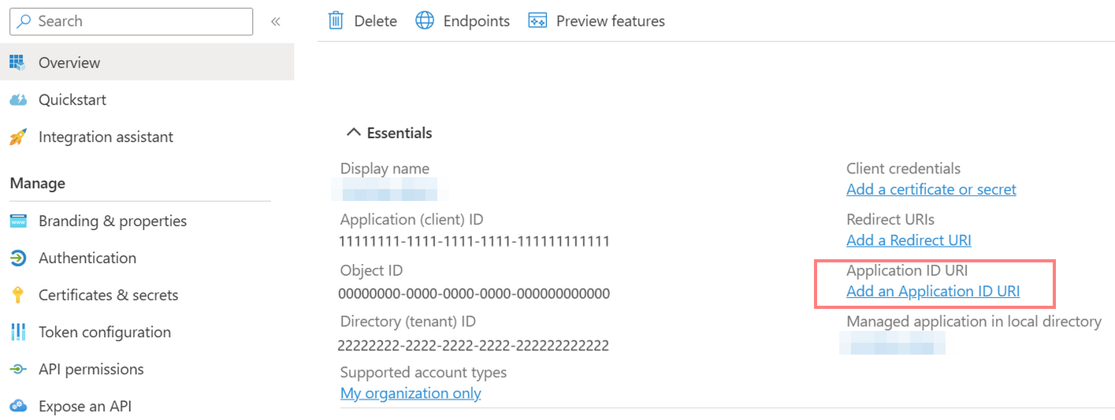The image size is (1115, 420).
Task: Click the Delete trash can icon
Action: (336, 21)
